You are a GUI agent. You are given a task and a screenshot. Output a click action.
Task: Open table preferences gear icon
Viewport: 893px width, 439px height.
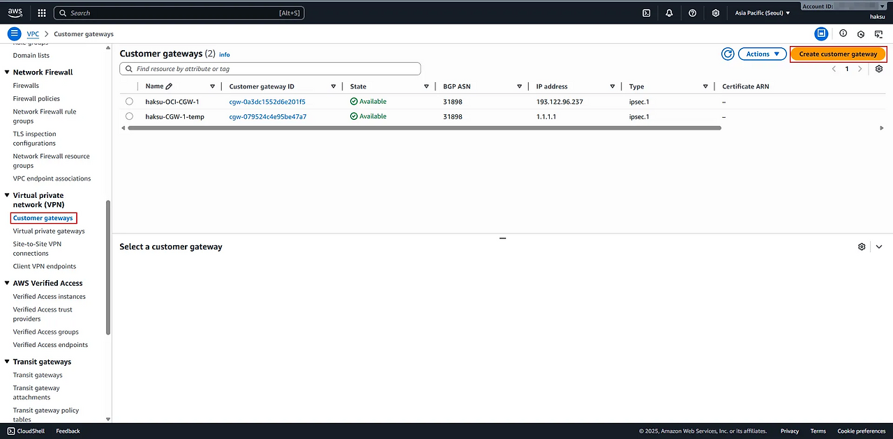[x=878, y=69]
